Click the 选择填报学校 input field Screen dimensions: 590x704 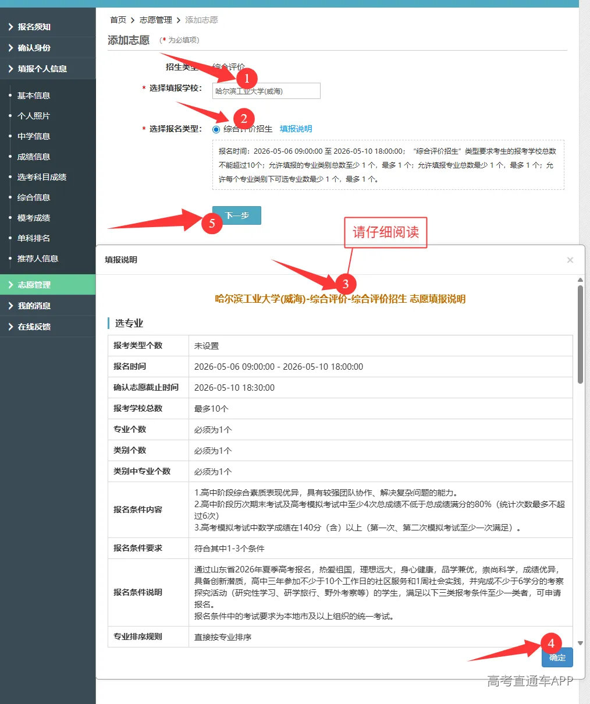(266, 91)
